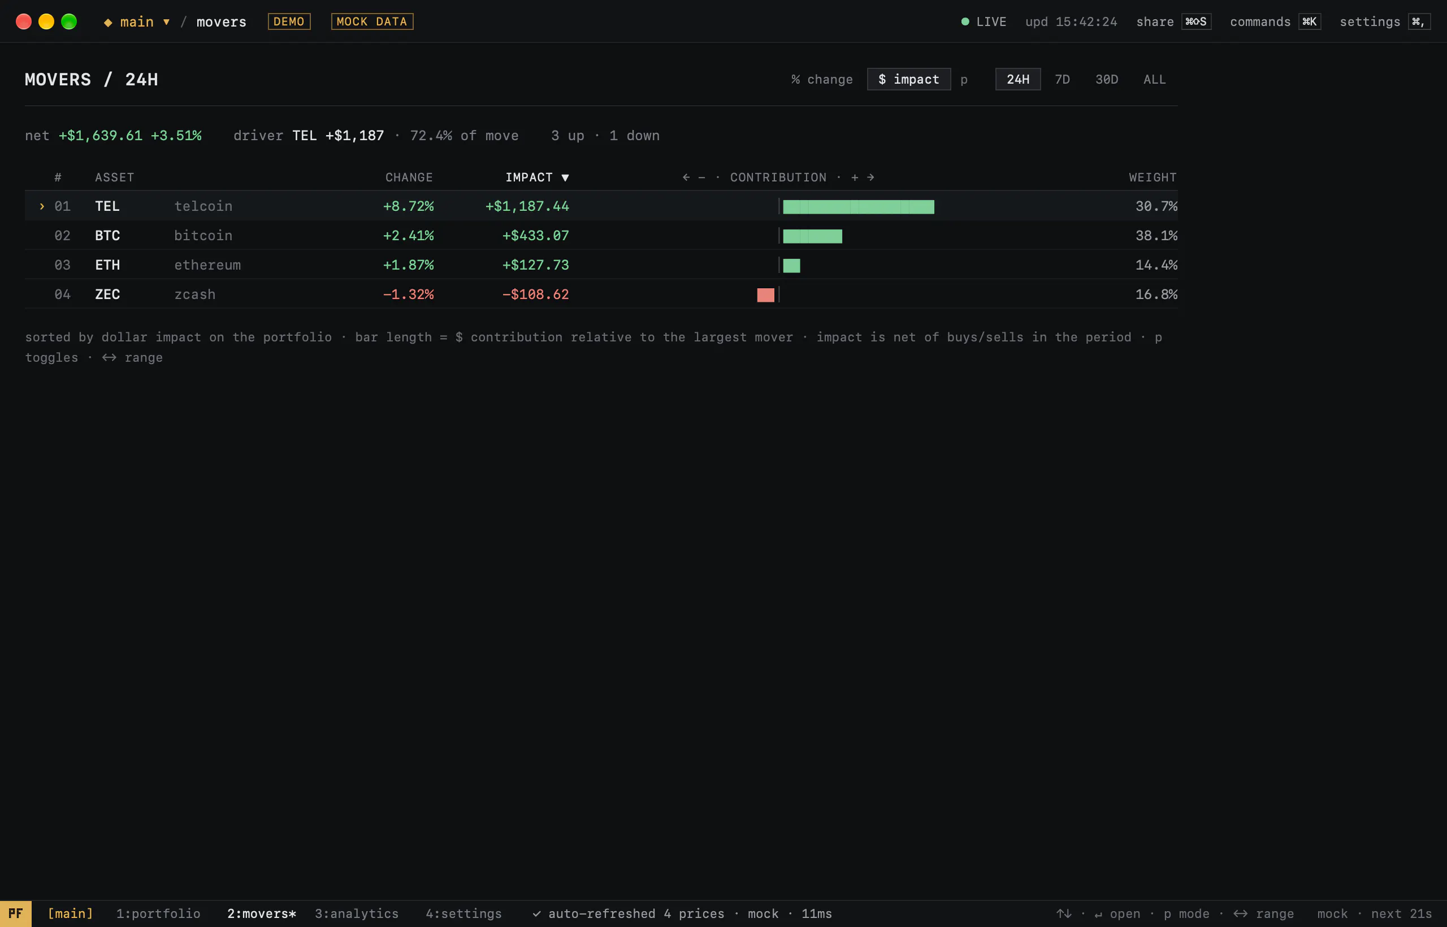Click the PF logo in status bar
This screenshot has height=927, width=1447.
16,914
